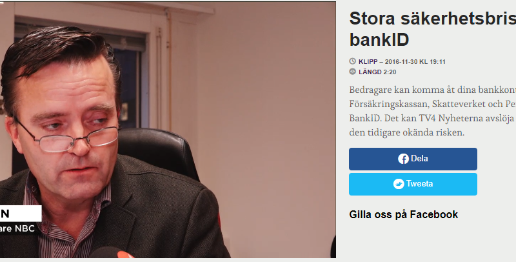Click the KLIPP 2016-11-30 KL 19:11 timestamp
516x262 pixels.
[x=402, y=61]
